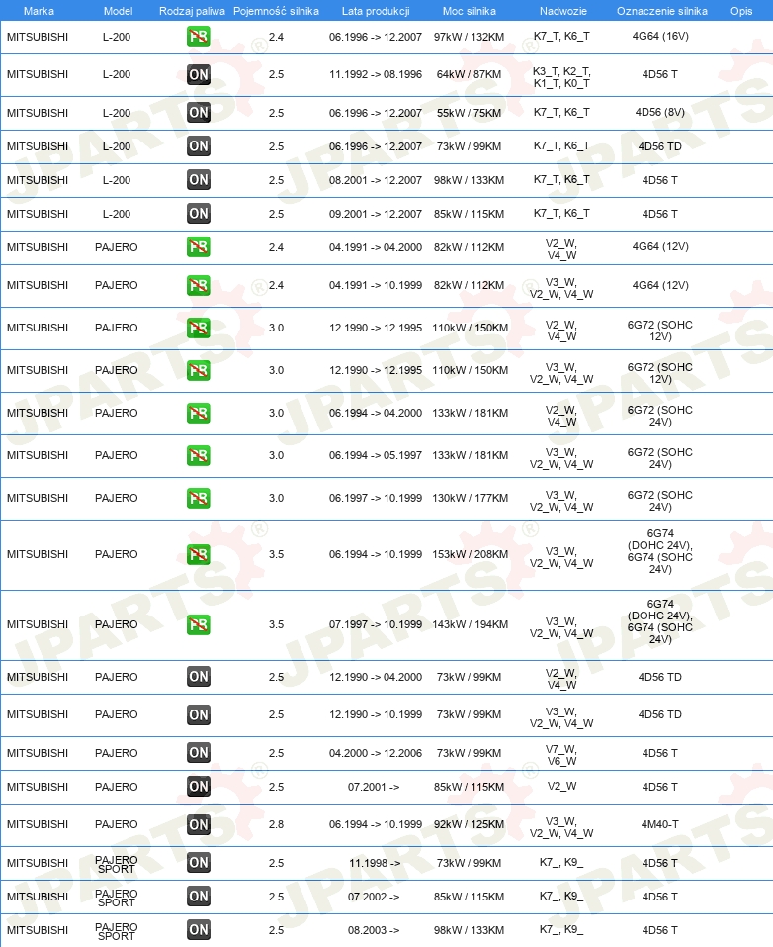The image size is (773, 947).
Task: Select date range 06.1994 -> 05.1997
Action: (x=376, y=455)
